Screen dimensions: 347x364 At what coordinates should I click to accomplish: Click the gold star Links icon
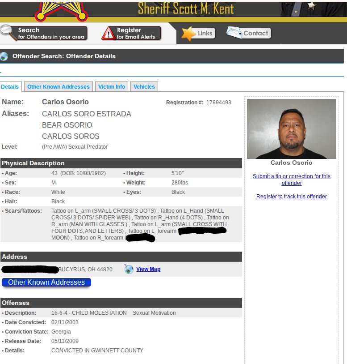[x=188, y=34]
